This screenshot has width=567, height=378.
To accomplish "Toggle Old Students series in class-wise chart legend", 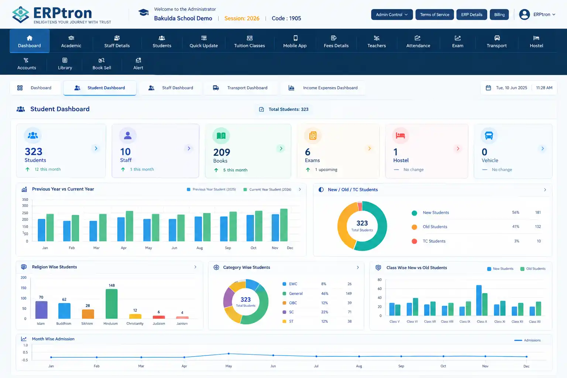I will [533, 269].
